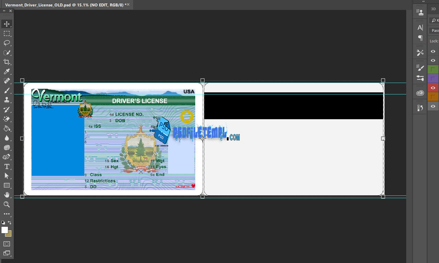Select the History Brush tool
Screen dimensions: 439x263
point(7,110)
